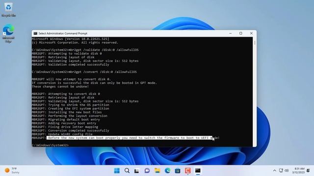314x176 pixels.
Task: Select Command Prompt taskbar icon
Action: coord(198,171)
